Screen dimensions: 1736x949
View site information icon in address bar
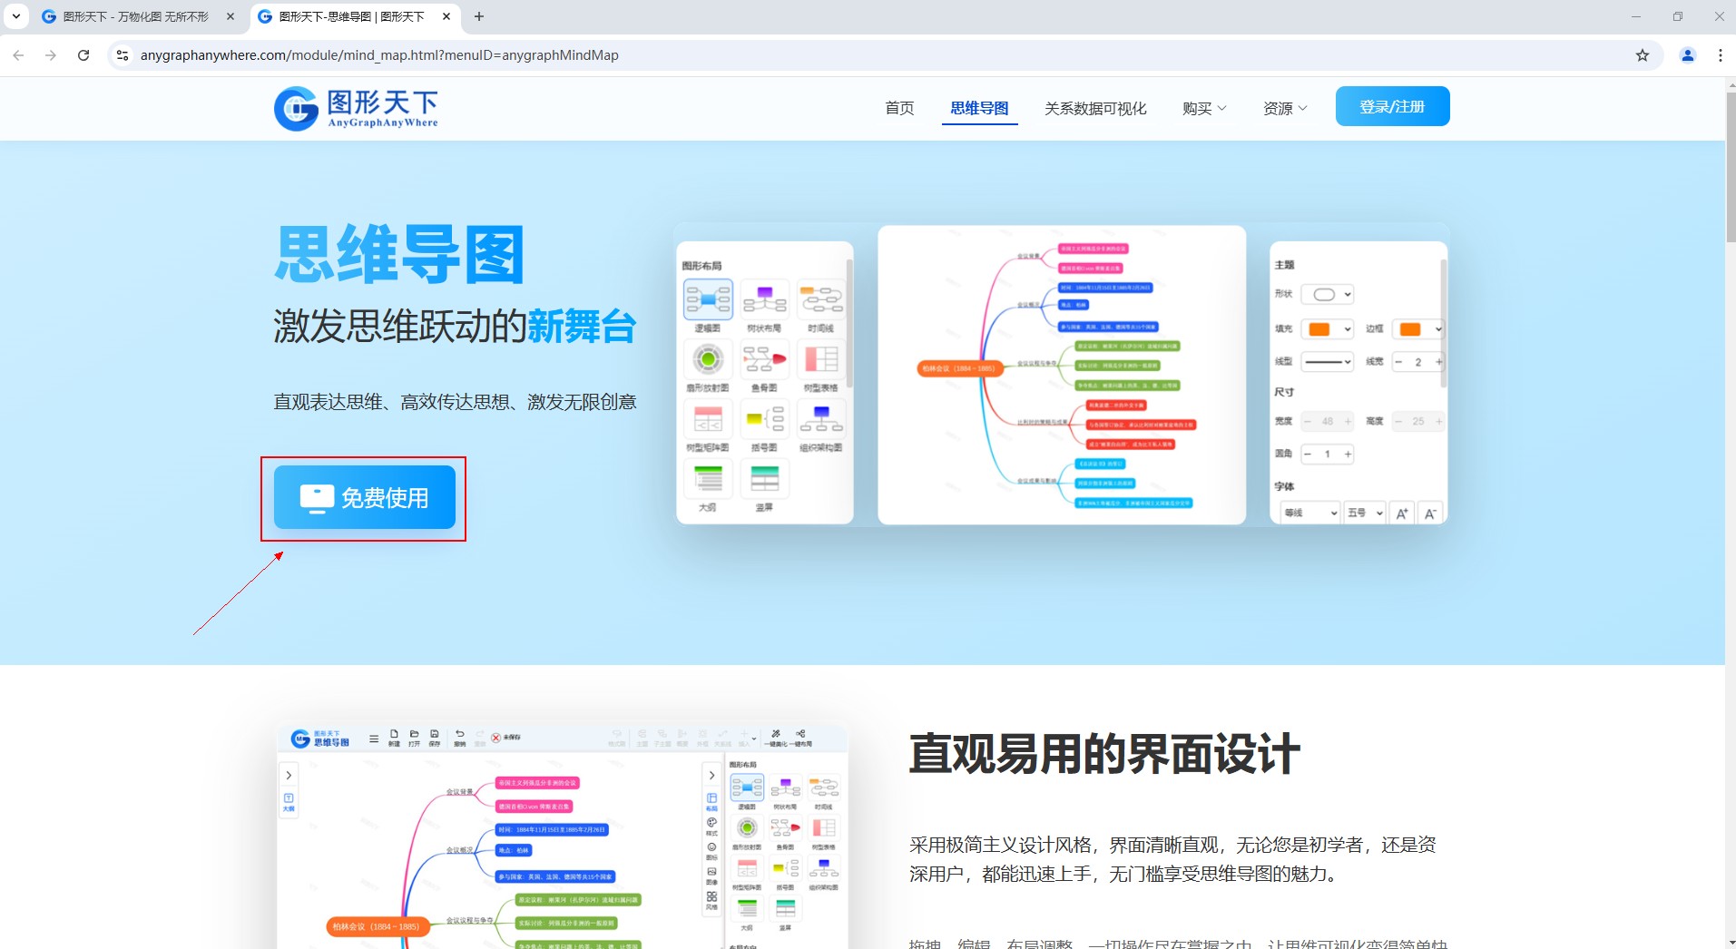click(x=123, y=55)
